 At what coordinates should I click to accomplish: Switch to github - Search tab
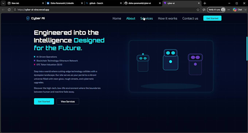[x=104, y=3]
